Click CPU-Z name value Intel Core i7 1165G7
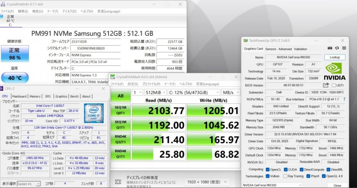This screenshot has width=357, height=188. [50, 106]
